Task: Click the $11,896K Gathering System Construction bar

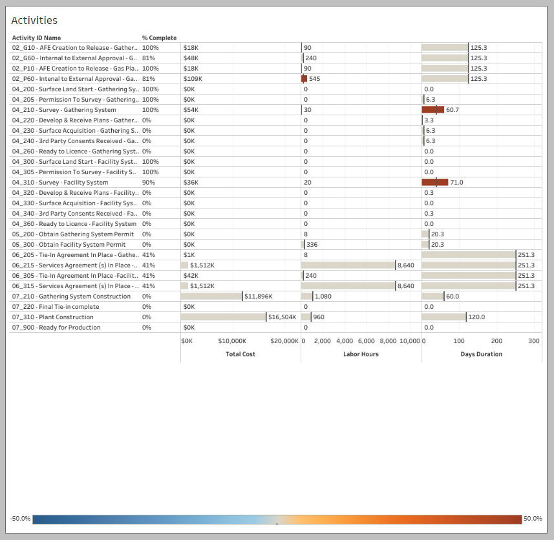Action: pos(211,297)
